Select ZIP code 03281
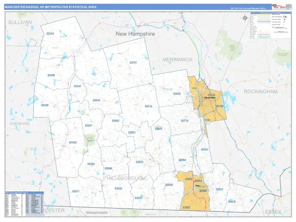This screenshot has width=296, height=222. tap(133, 62)
